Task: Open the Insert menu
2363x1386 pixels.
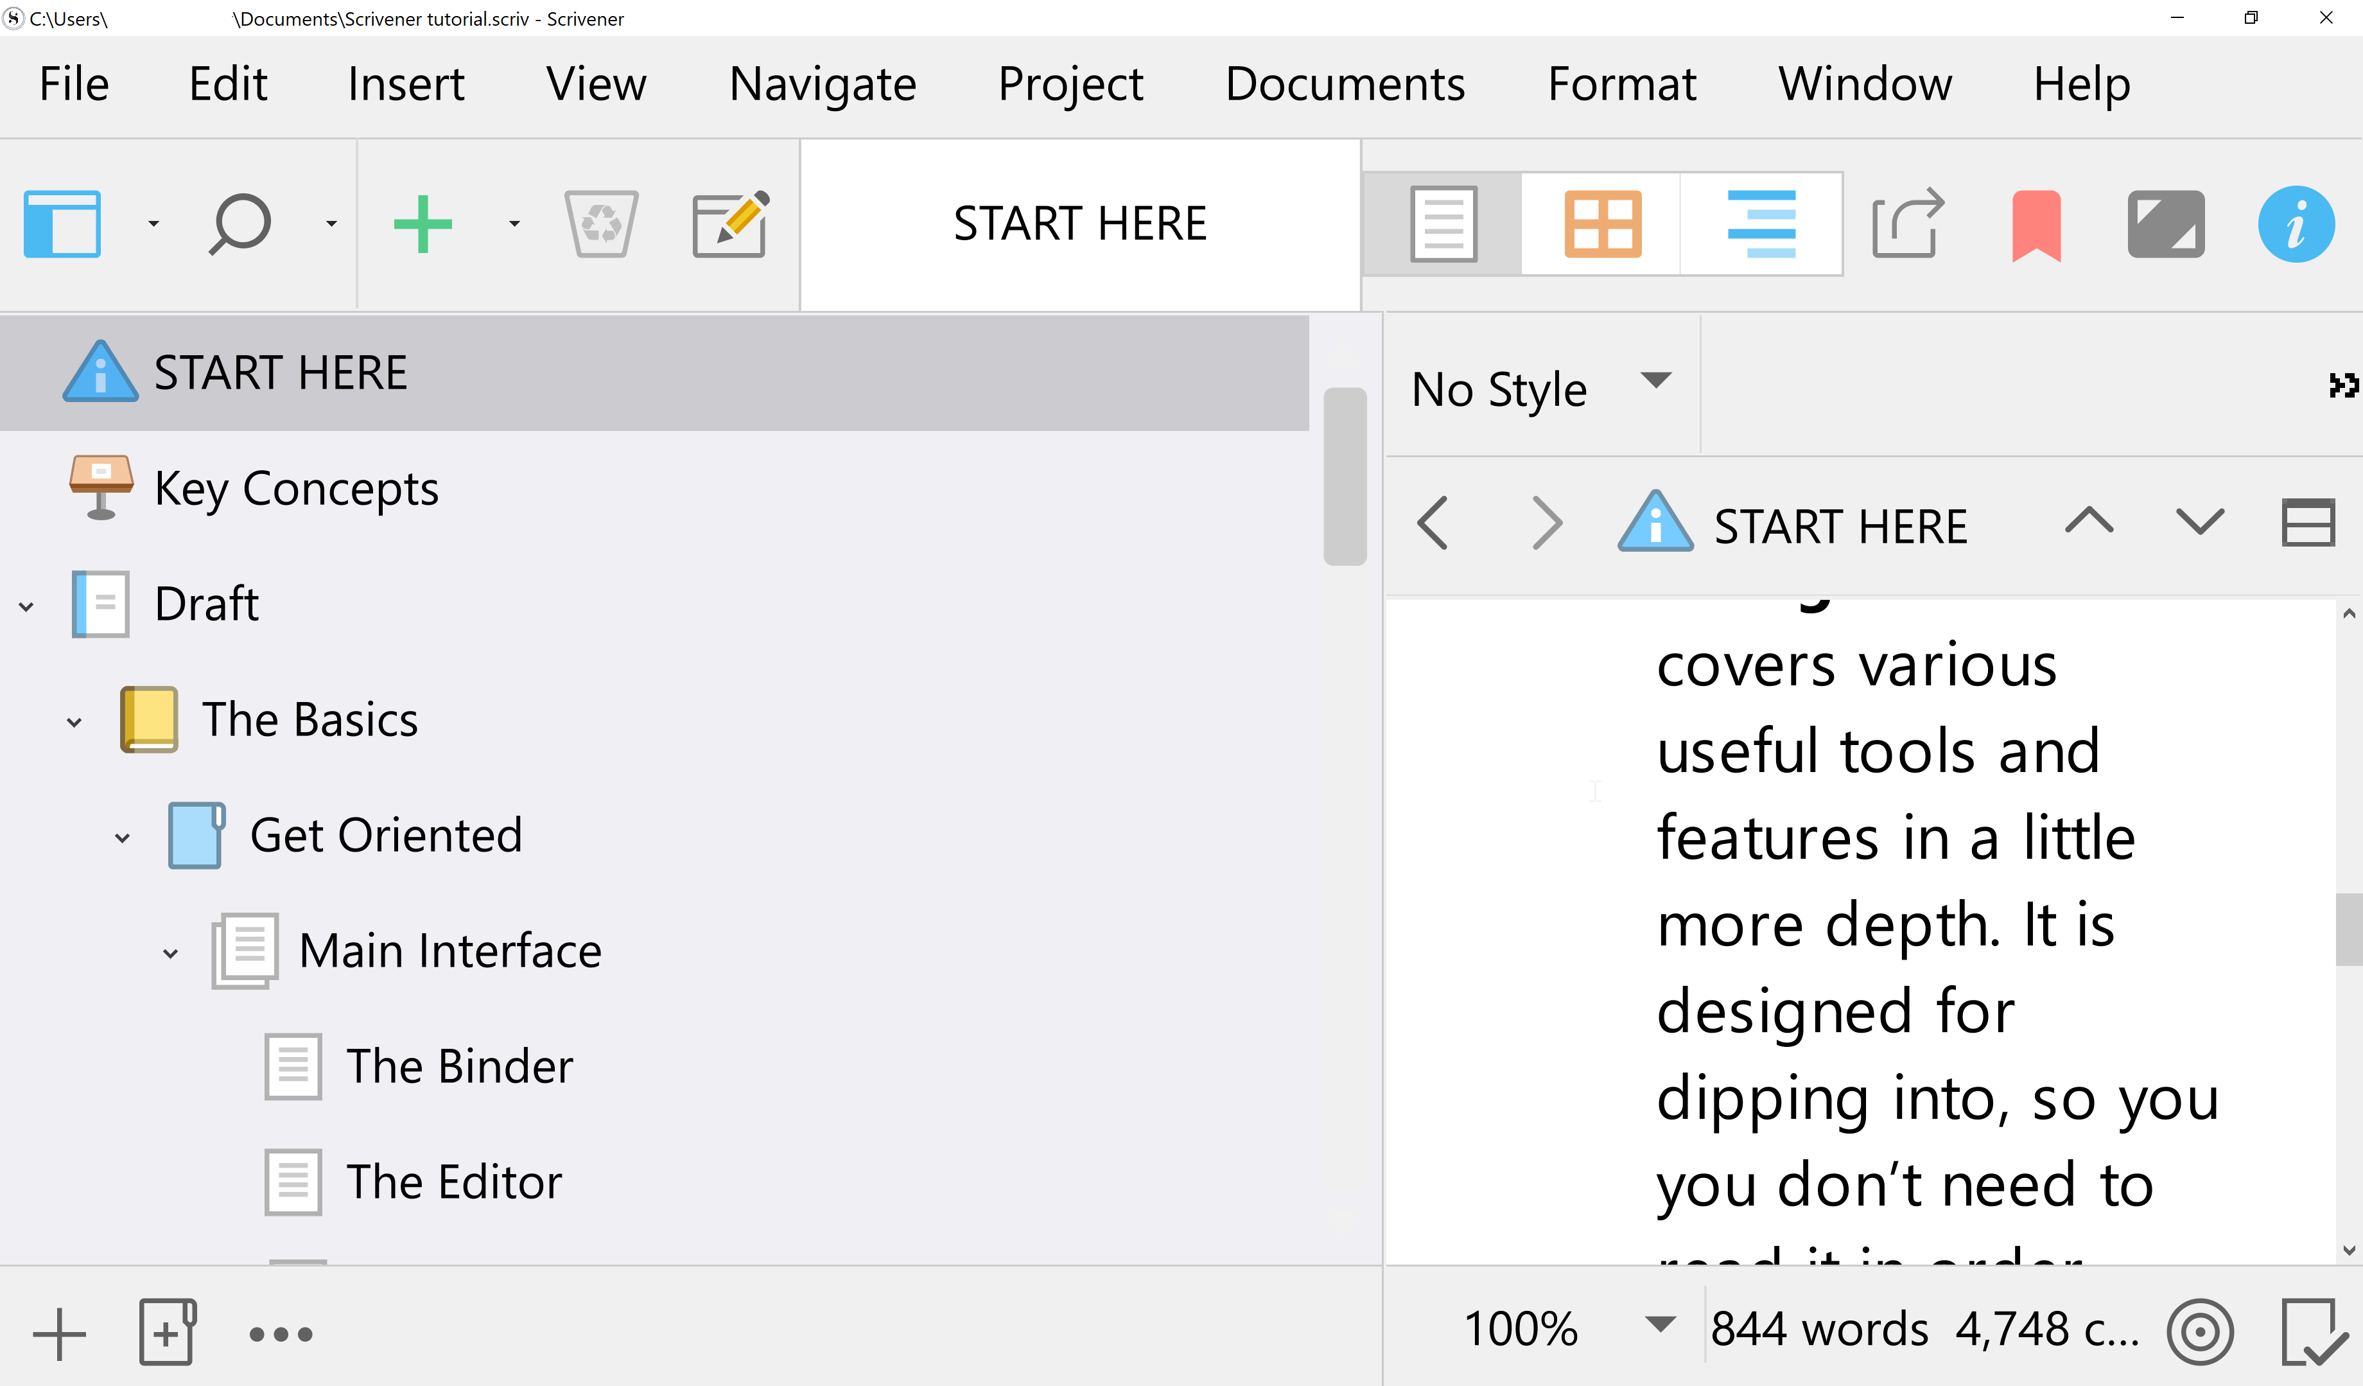Action: (x=406, y=84)
